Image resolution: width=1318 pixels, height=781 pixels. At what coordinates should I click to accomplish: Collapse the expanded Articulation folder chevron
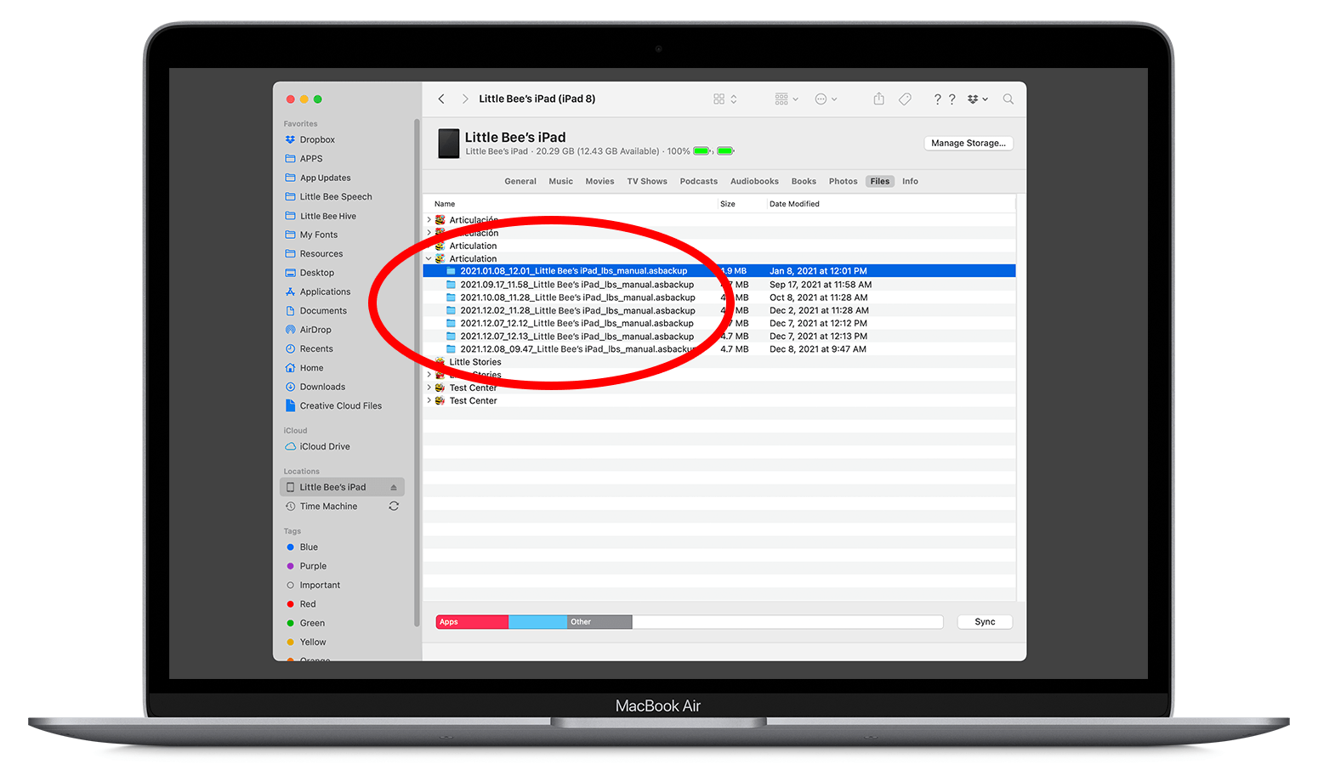coord(429,259)
